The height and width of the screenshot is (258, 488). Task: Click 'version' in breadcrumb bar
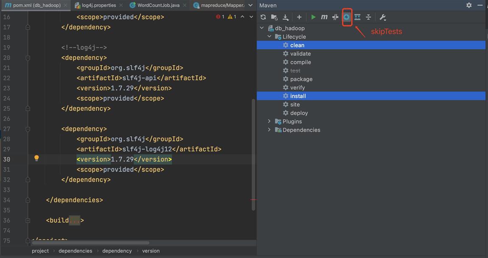pyautogui.click(x=151, y=251)
